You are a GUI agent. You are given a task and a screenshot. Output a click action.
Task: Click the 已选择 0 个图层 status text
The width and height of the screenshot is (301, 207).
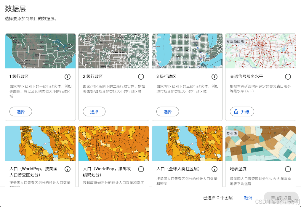click(x=218, y=198)
